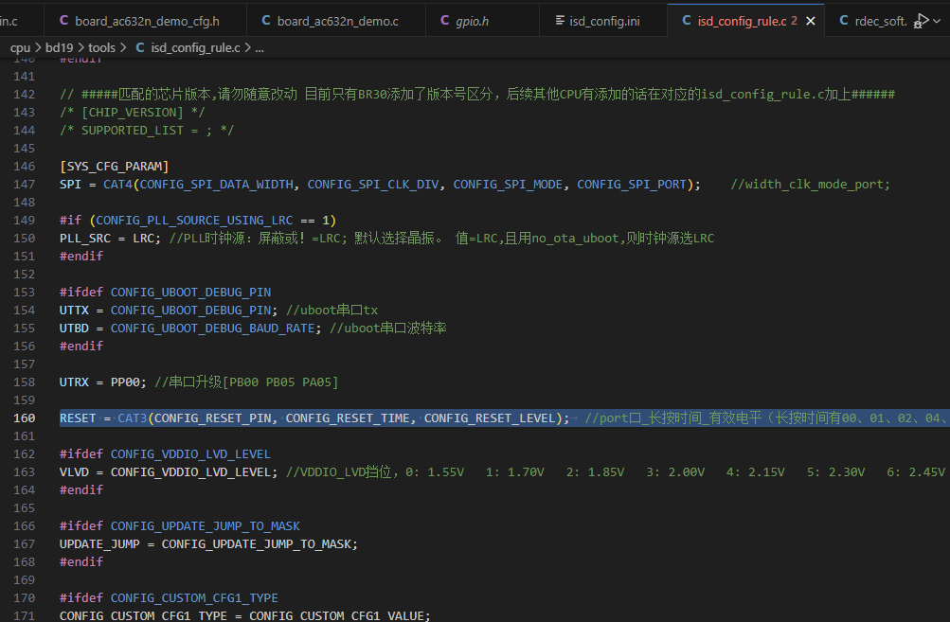
Task: Click CONFIG_RESET_TIME in the RESET line
Action: [348, 418]
